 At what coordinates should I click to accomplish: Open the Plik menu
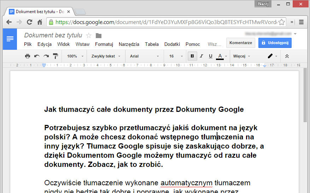tap(28, 44)
